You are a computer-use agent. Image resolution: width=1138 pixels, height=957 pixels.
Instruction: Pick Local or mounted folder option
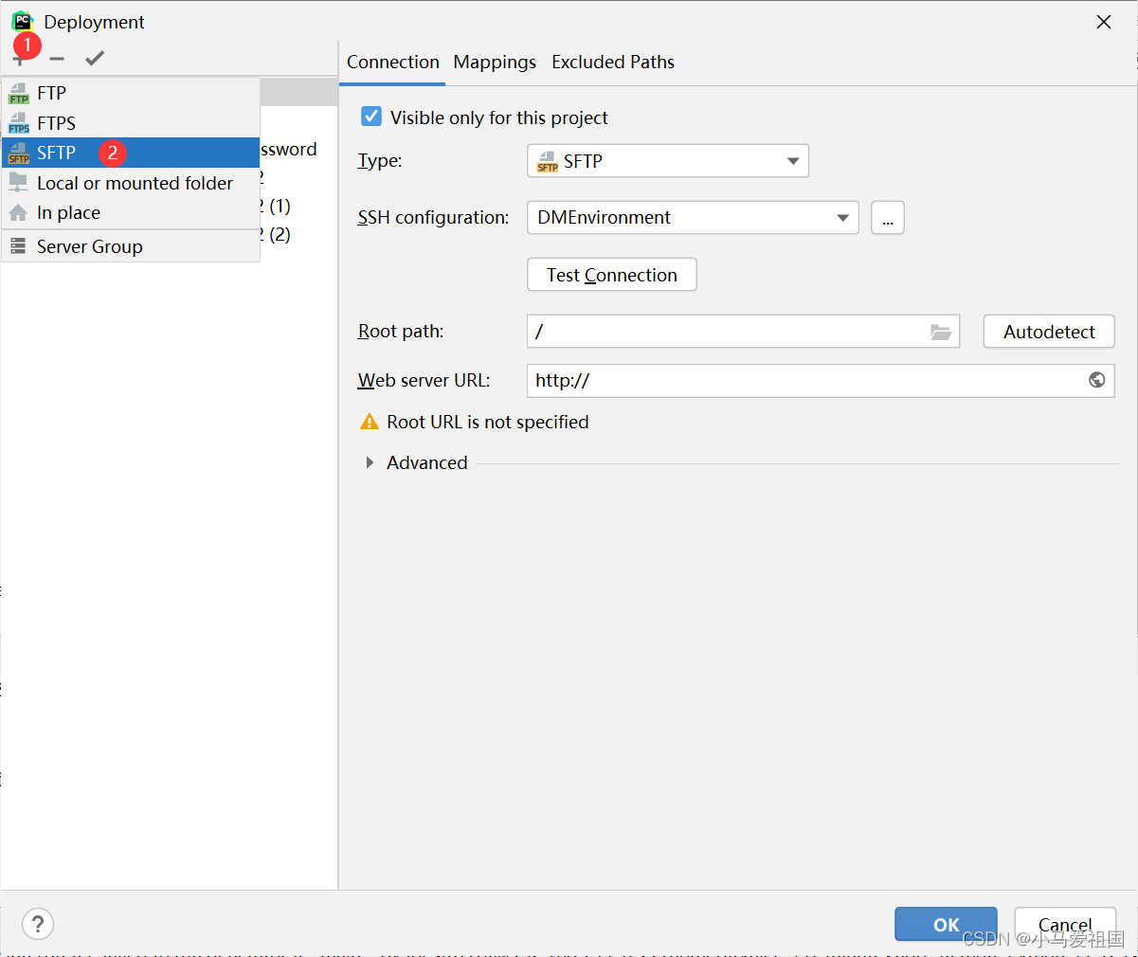point(131,183)
